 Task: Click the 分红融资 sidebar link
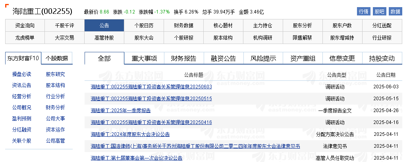coord(22,130)
